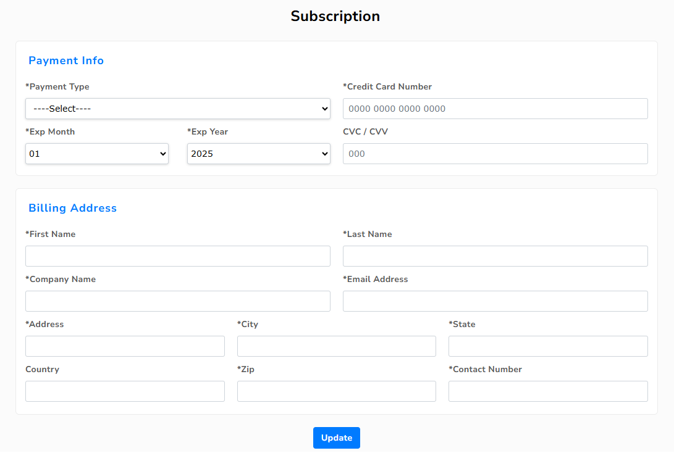This screenshot has width=674, height=461.
Task: Click into the Company Name field
Action: click(177, 301)
